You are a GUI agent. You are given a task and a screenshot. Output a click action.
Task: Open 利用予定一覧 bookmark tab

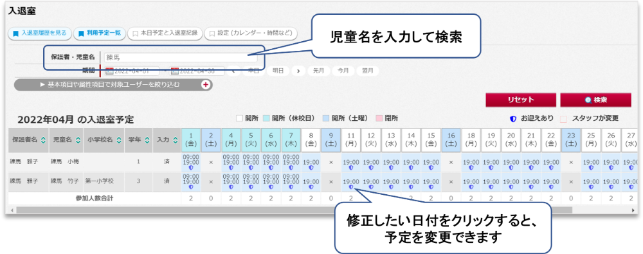point(100,33)
